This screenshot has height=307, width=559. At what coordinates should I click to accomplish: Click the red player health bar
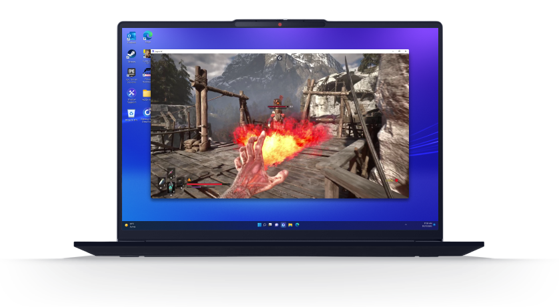tap(205, 184)
